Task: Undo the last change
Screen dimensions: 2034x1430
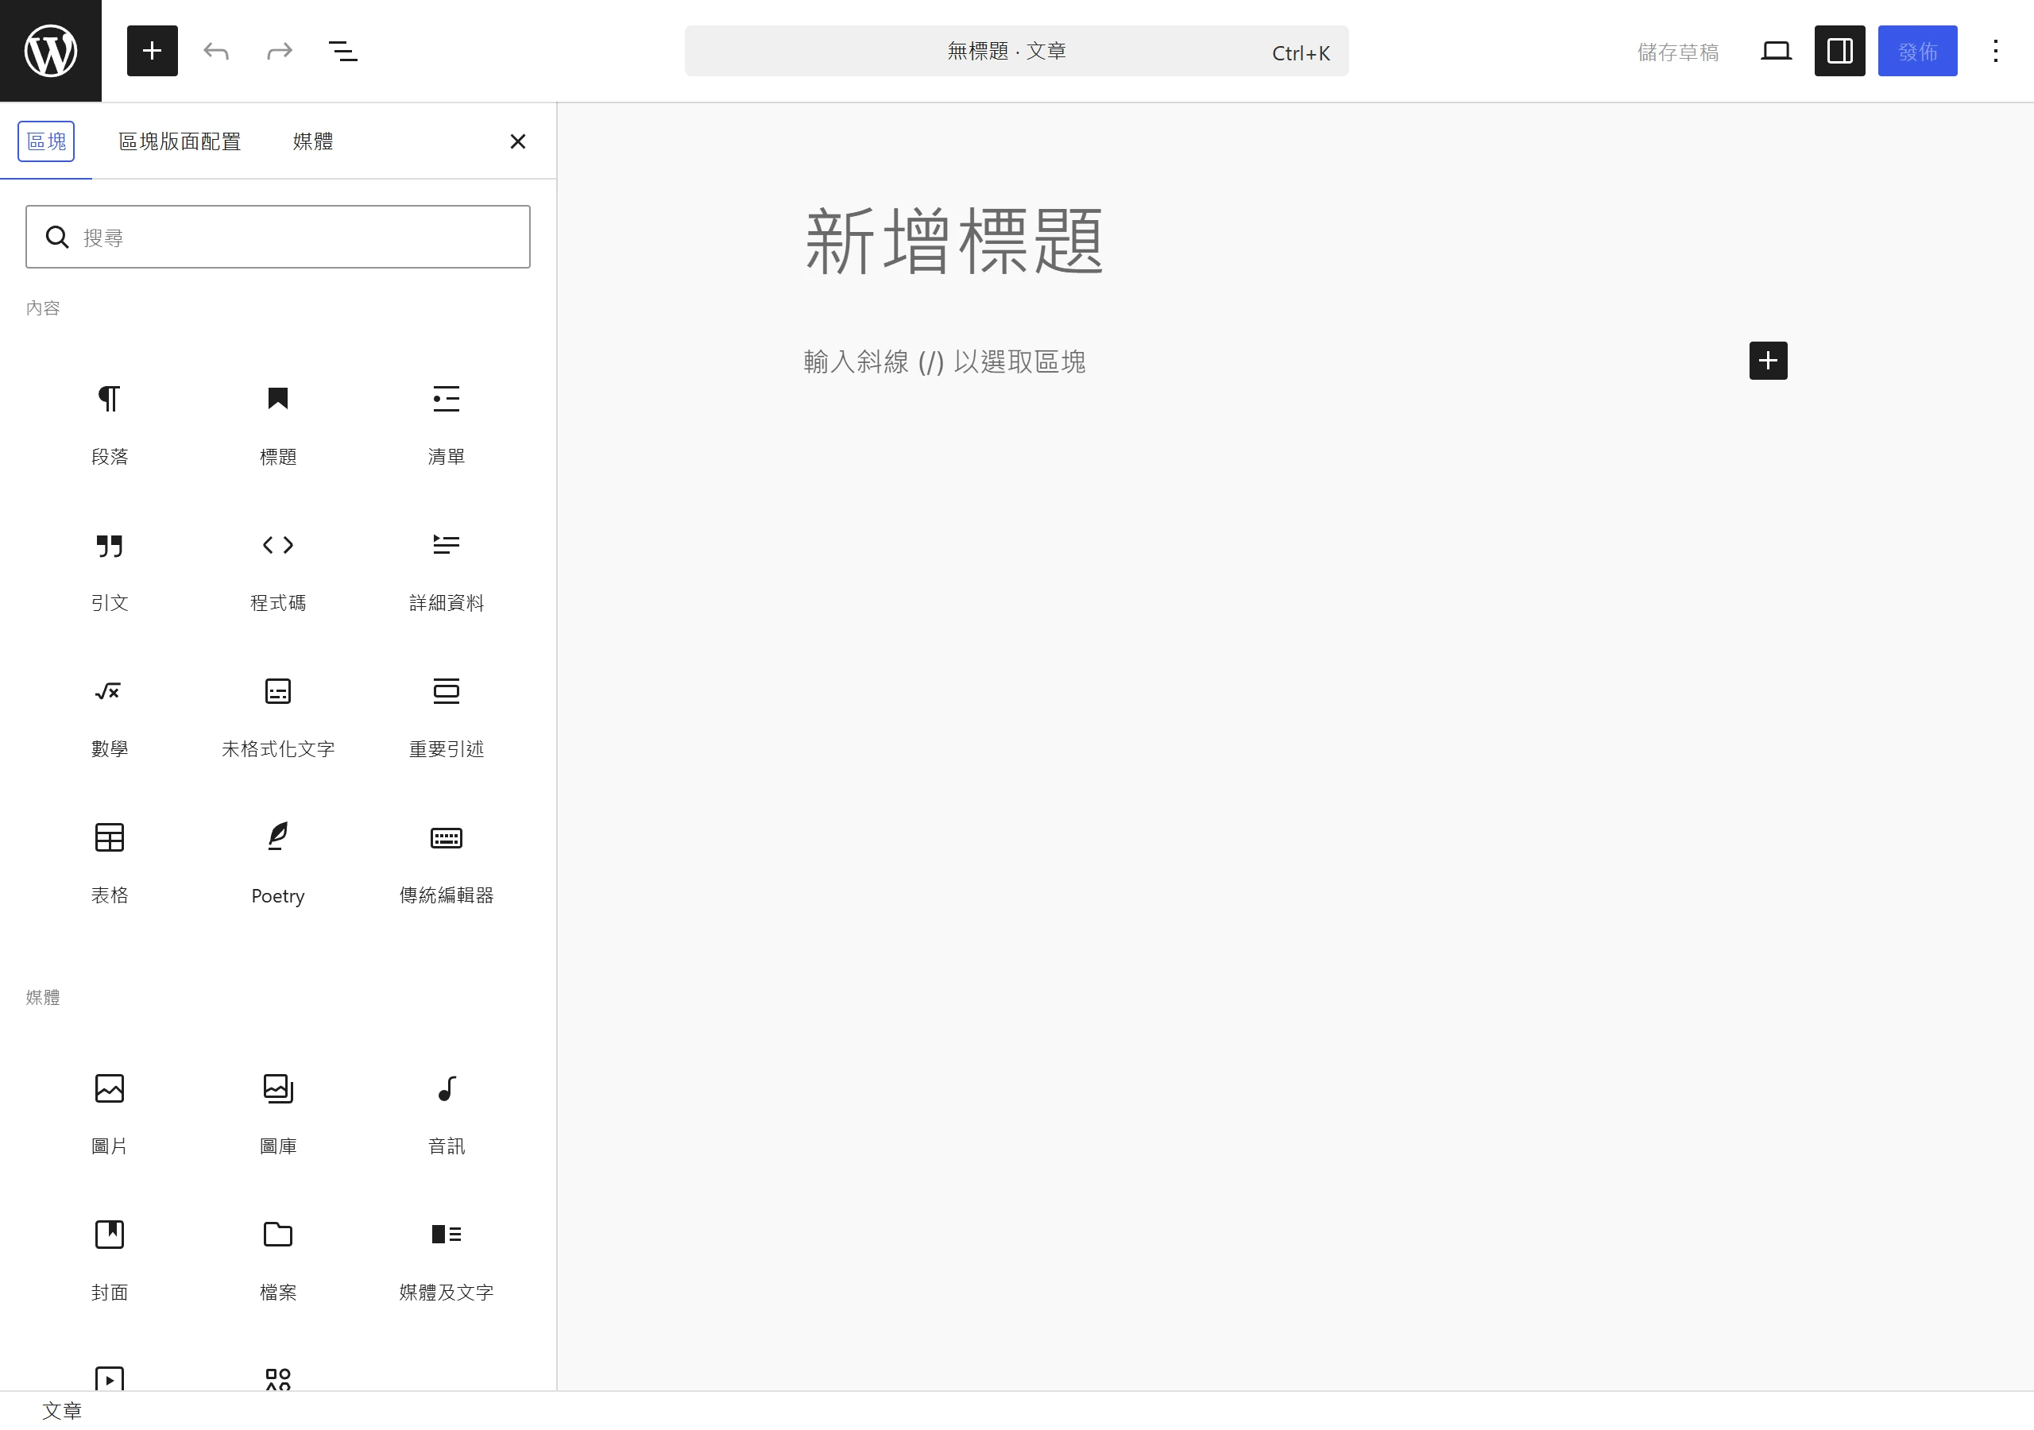Action: point(216,51)
